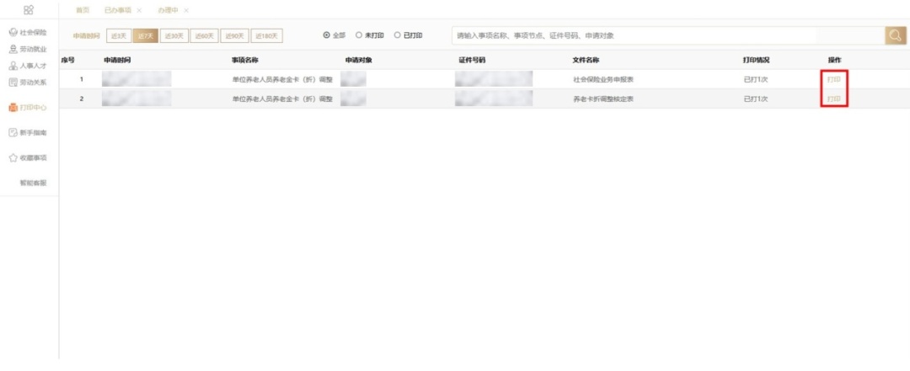The image size is (910, 371).
Task: Click 单位养老人员养老金卡（折）调整 in row 2
Action: 282,98
